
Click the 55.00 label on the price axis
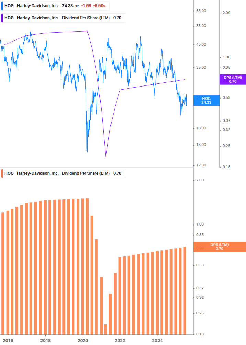click(201, 26)
